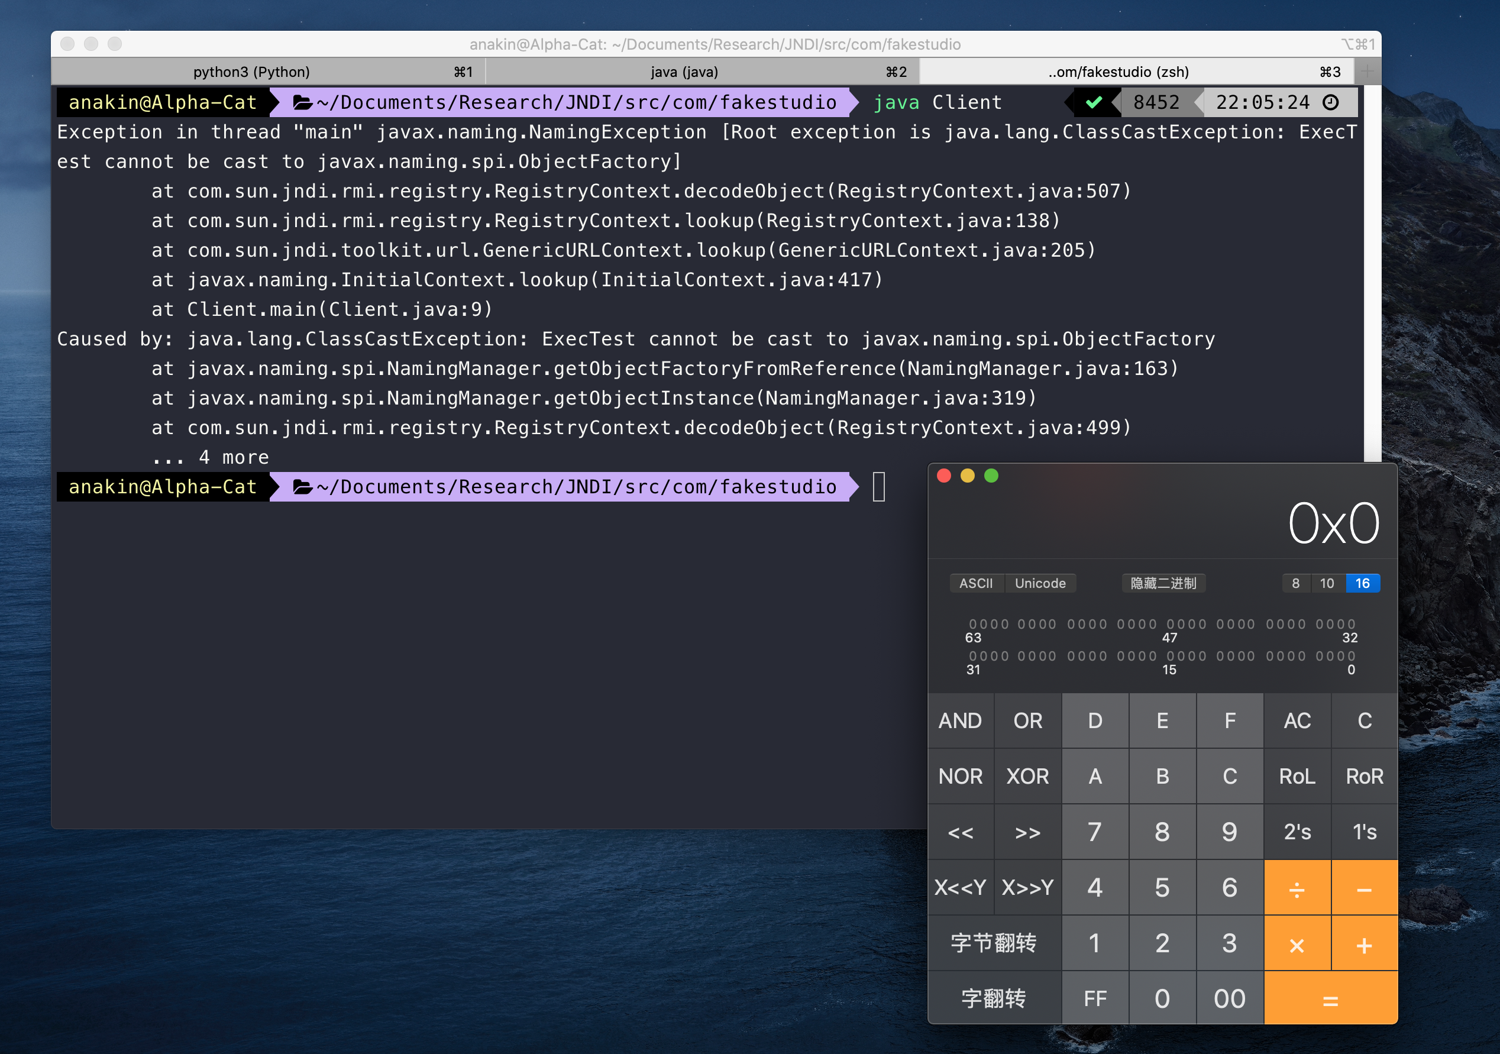Click new tab plus icon in terminal

[1367, 71]
